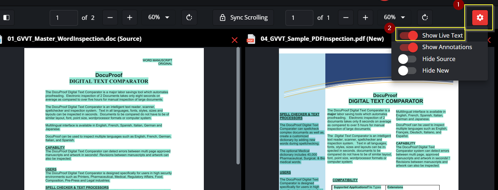Viewport: 498px width, 190px height.
Task: Zoom in the source document with plus
Action: [x=129, y=18]
